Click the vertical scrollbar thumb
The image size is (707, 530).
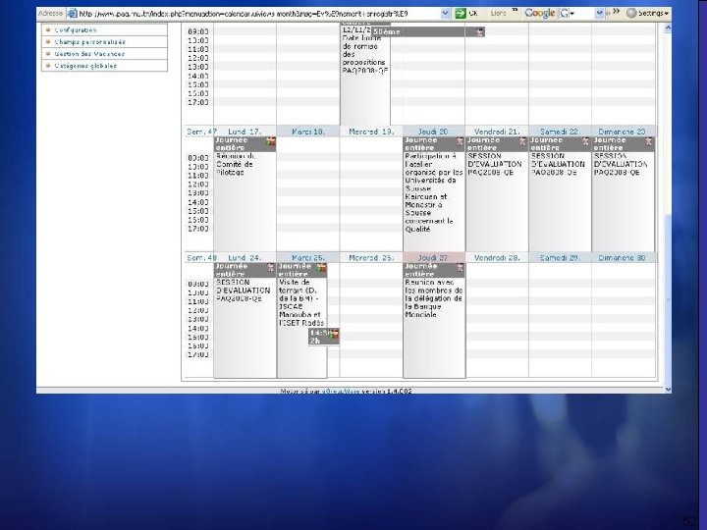tap(668, 299)
